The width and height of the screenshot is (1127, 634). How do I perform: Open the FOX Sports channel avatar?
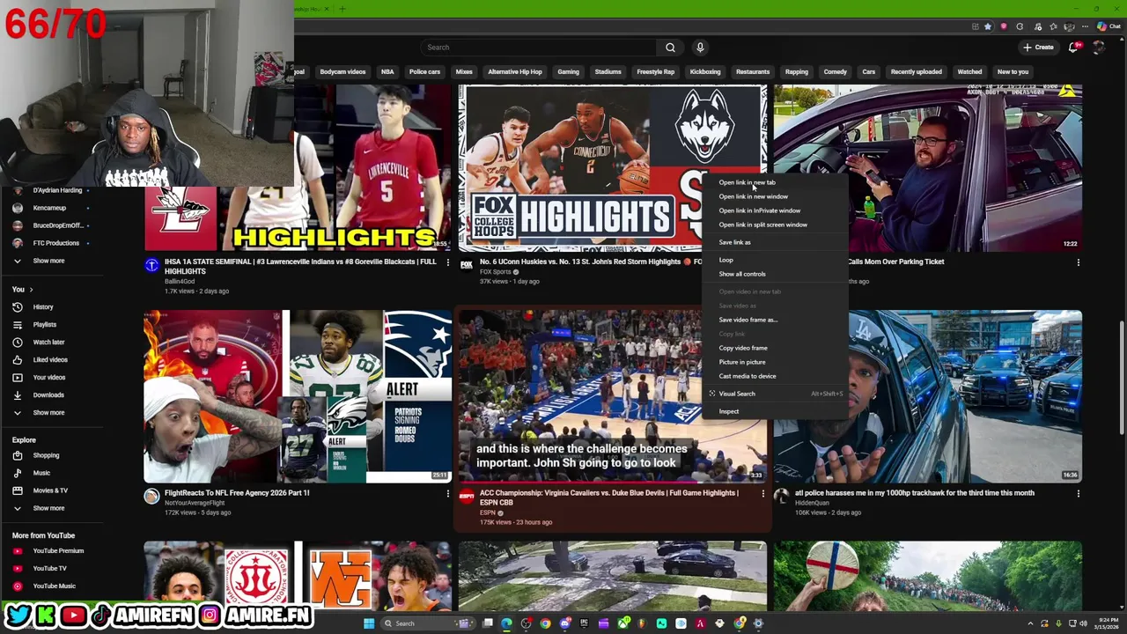[x=467, y=264]
